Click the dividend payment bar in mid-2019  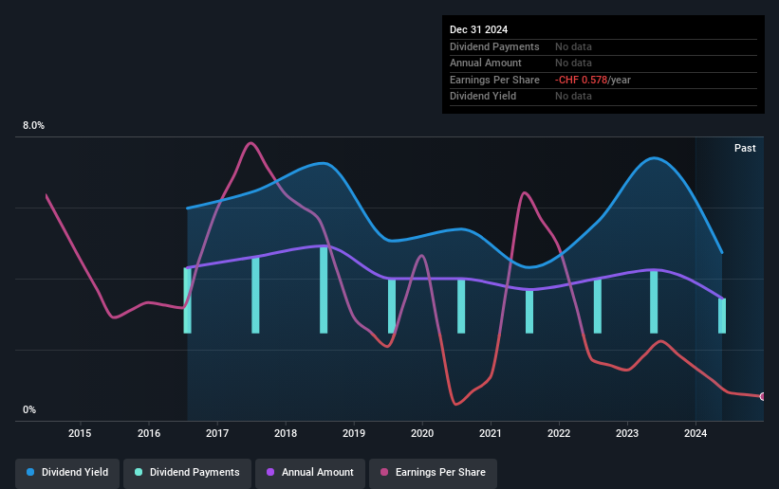pyautogui.click(x=392, y=306)
